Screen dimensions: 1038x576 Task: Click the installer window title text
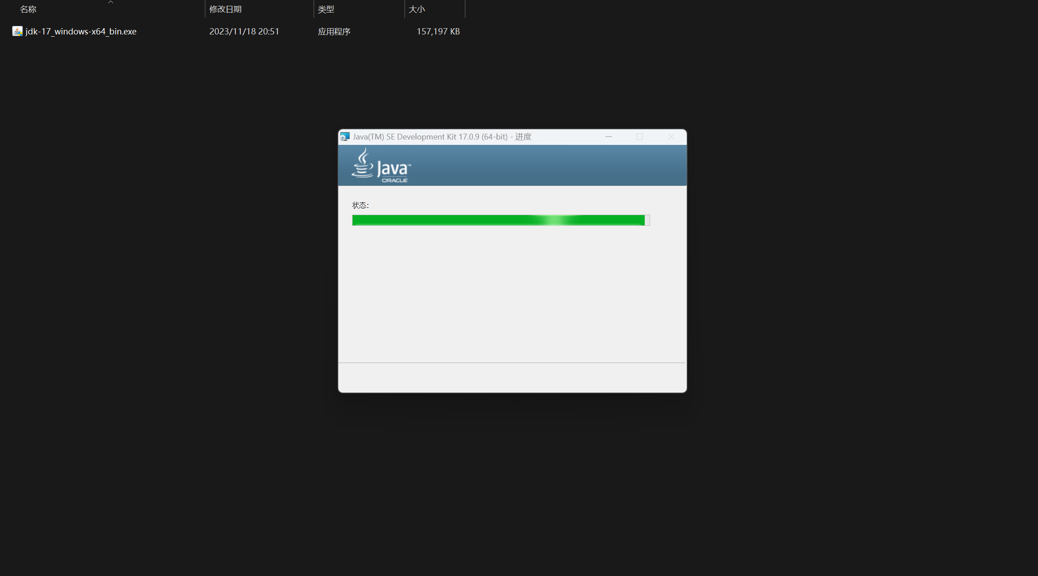coord(442,137)
